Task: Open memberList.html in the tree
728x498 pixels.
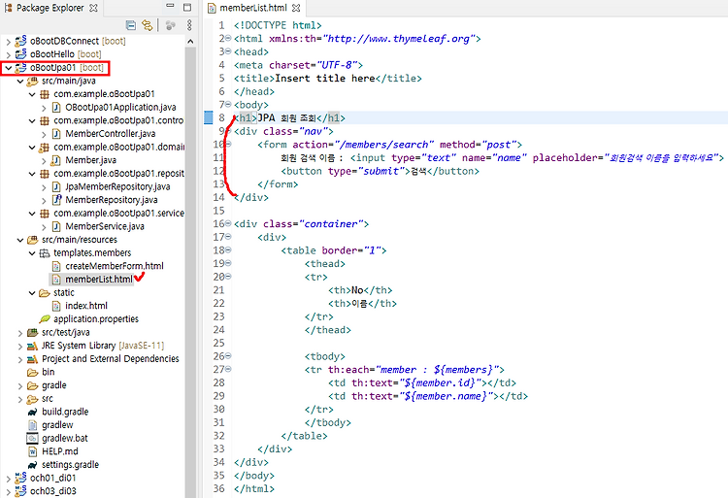Action: pos(98,280)
